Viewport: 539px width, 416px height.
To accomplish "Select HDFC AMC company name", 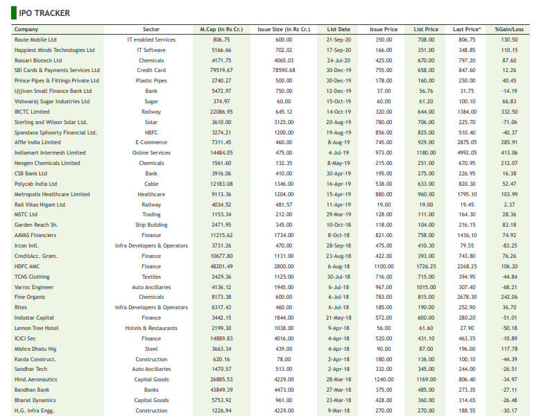I will coord(27,266).
